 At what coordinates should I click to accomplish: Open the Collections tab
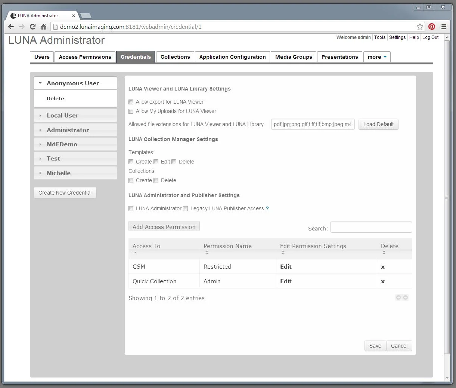(175, 57)
